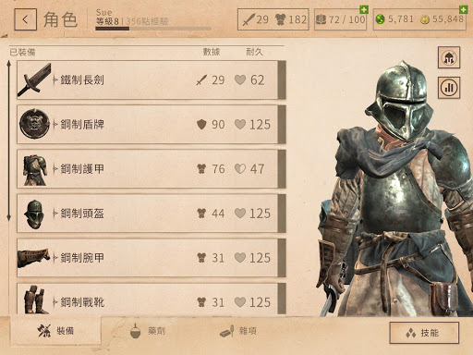Open helmet appearance icon button
Image resolution: width=473 pixels, height=355 pixels.
(x=449, y=57)
